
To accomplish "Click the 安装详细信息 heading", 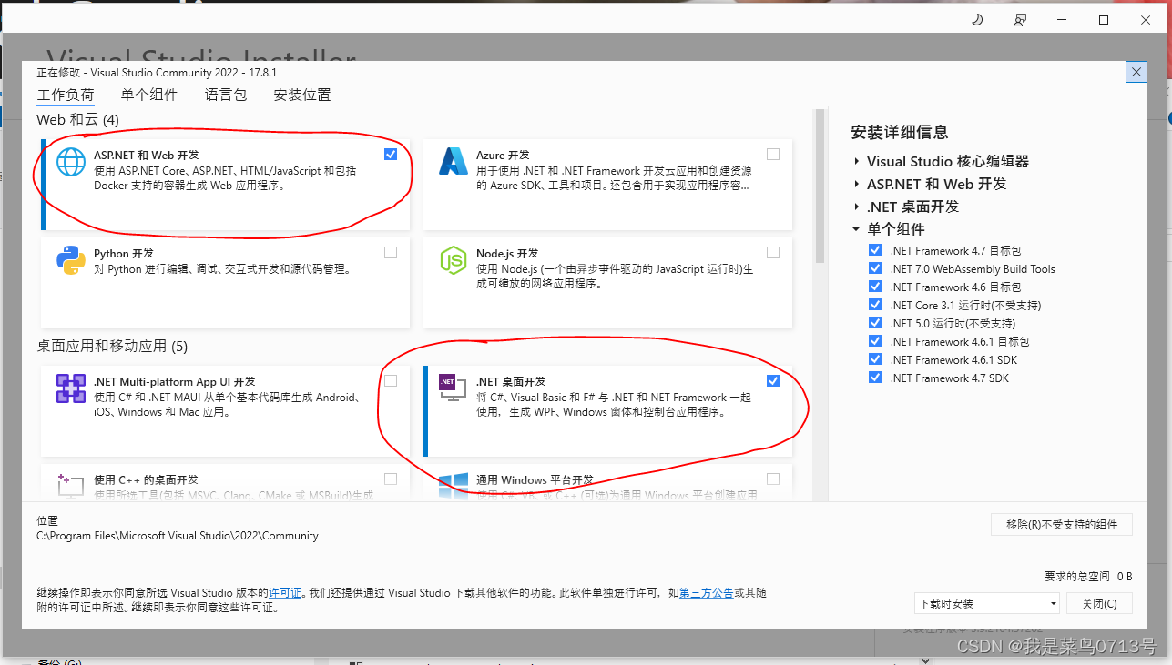I will [x=900, y=133].
